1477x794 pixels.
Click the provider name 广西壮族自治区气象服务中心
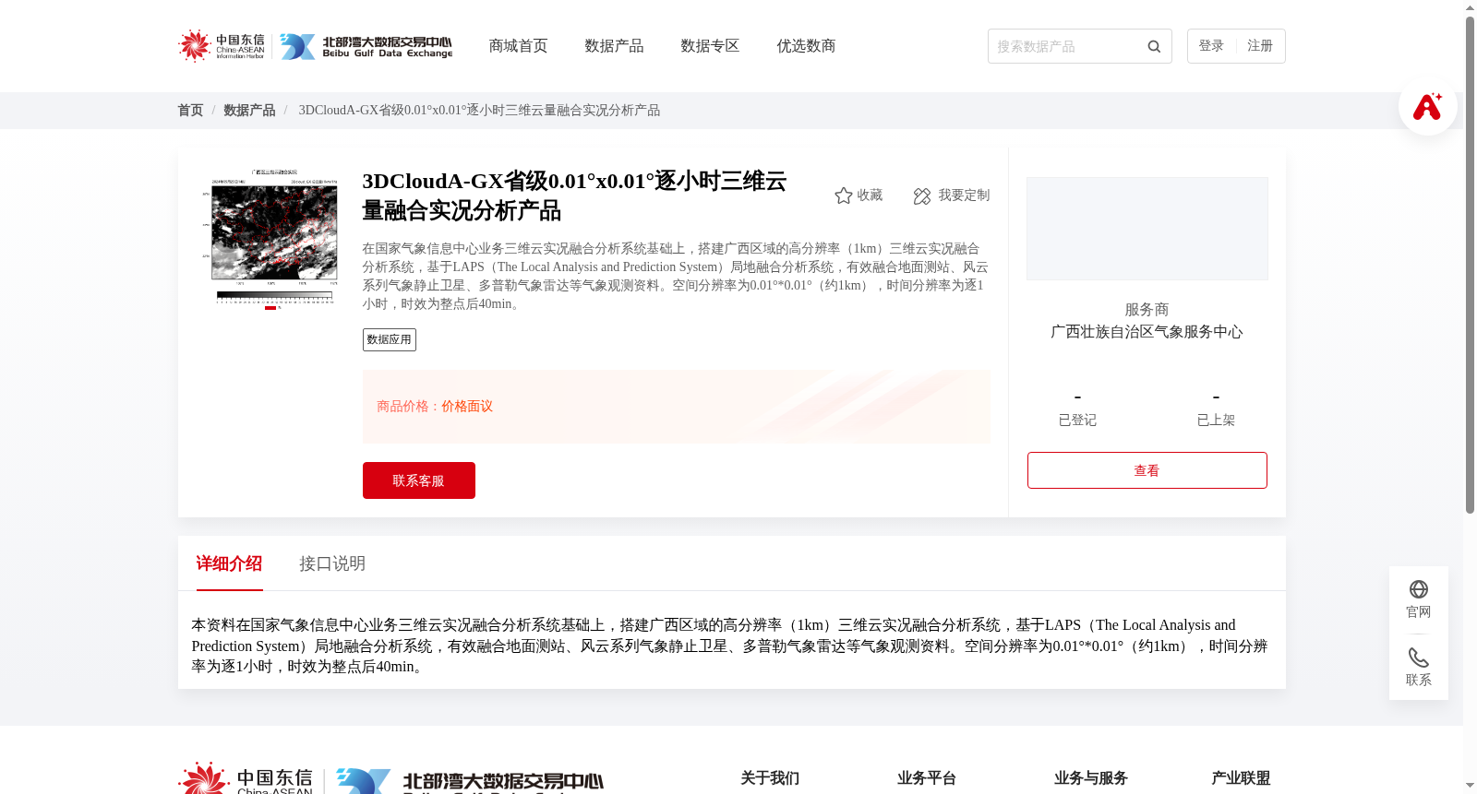point(1147,332)
